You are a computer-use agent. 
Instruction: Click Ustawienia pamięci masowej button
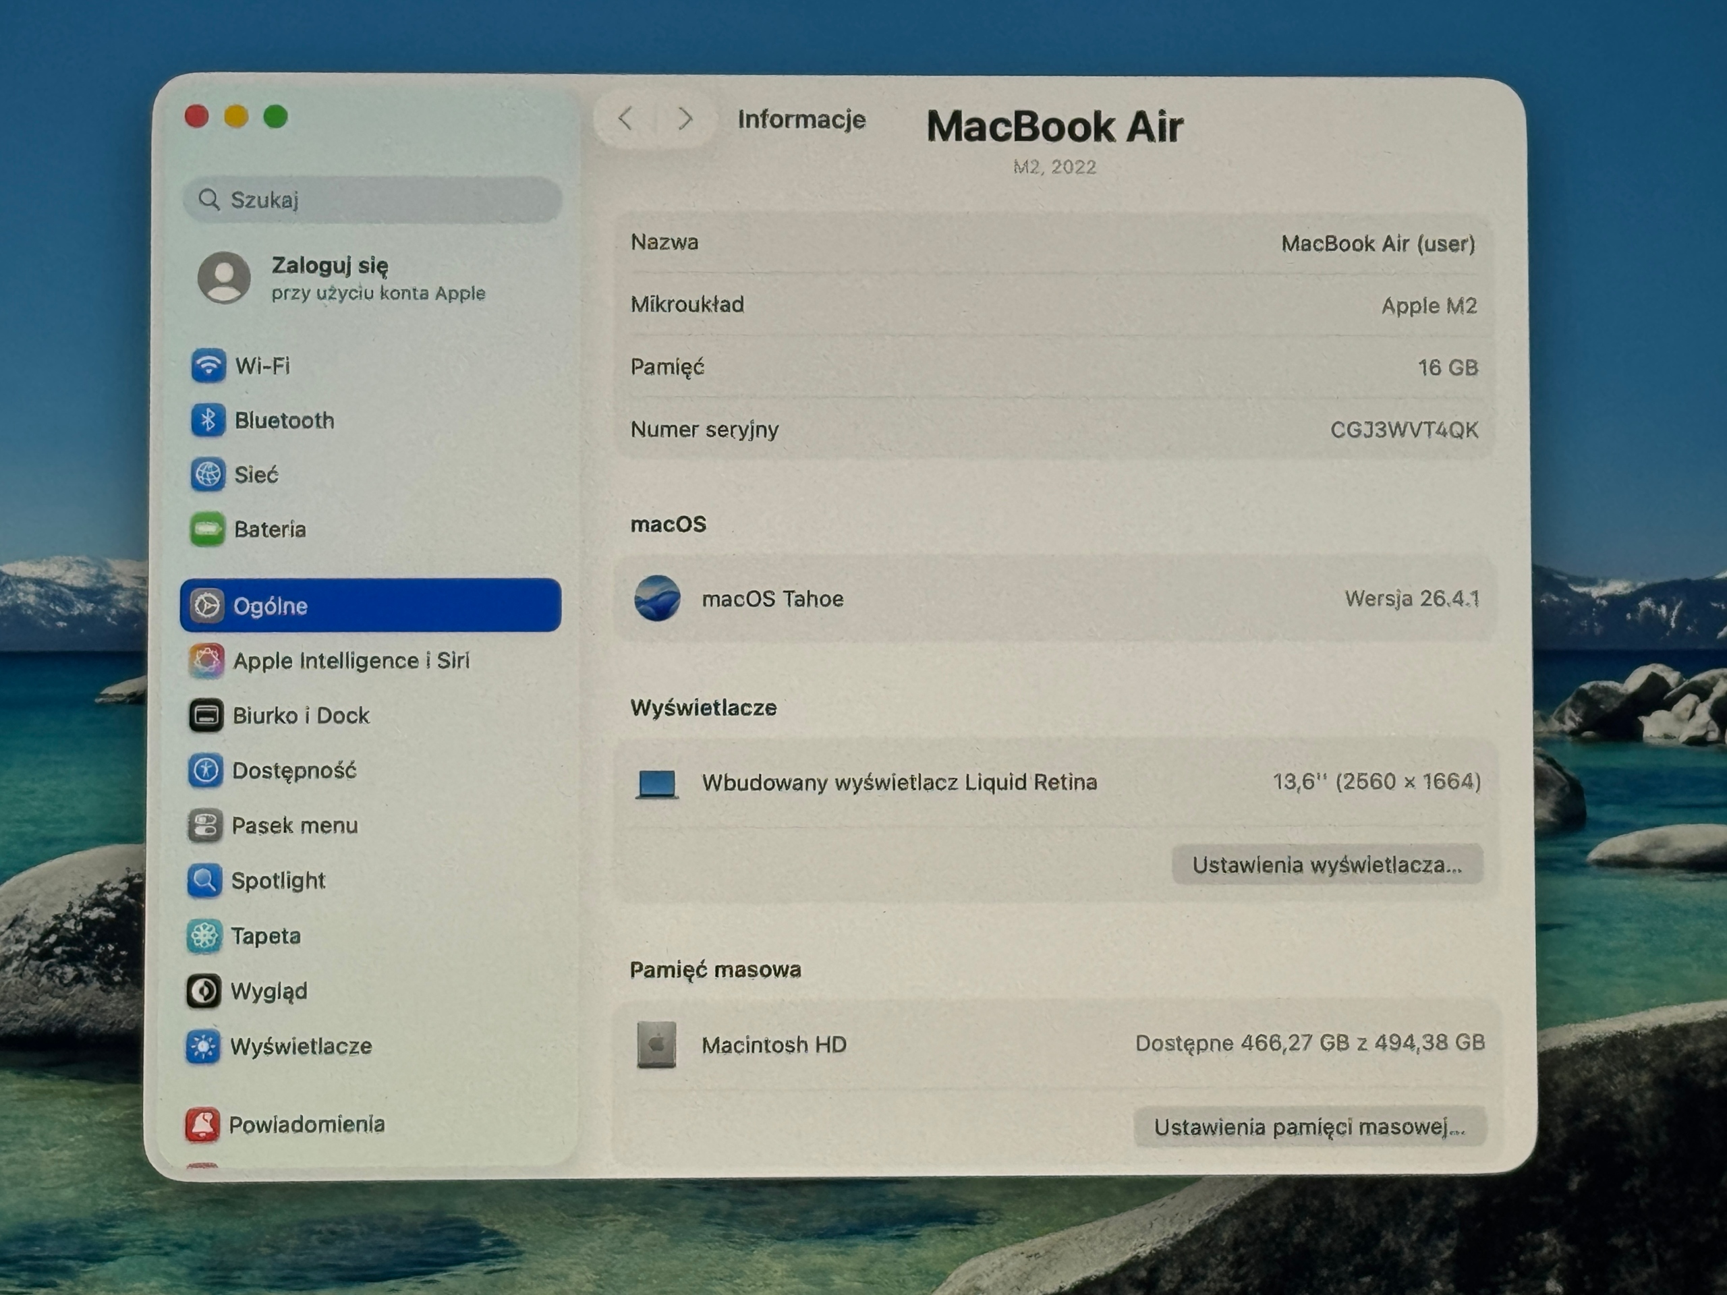(x=1309, y=1126)
